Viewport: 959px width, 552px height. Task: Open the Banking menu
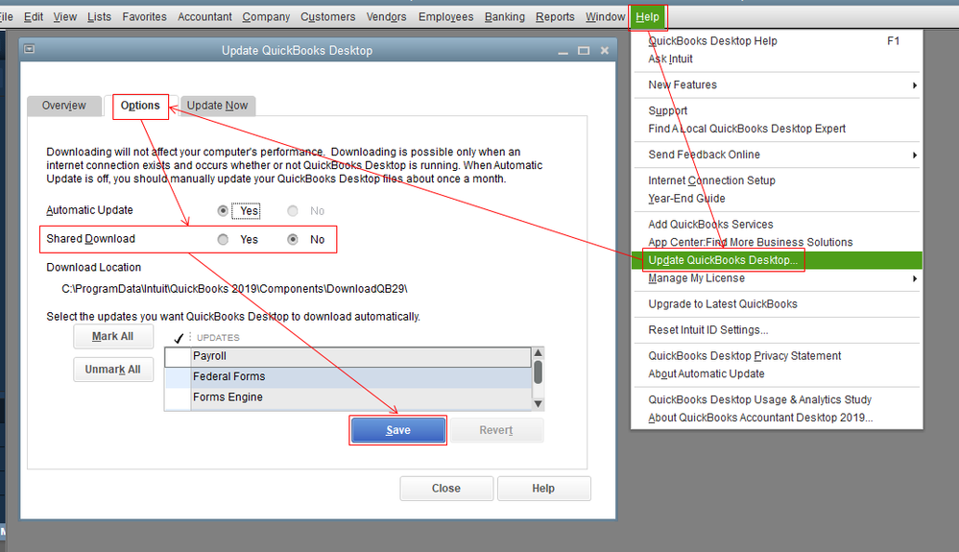click(x=505, y=16)
